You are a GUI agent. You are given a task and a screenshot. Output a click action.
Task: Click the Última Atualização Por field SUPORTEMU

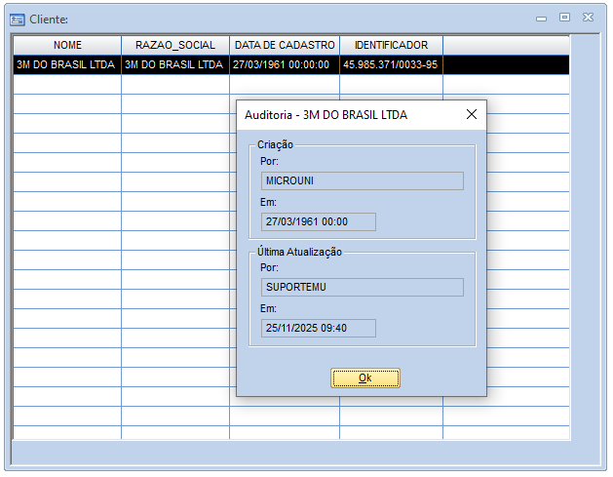(362, 287)
